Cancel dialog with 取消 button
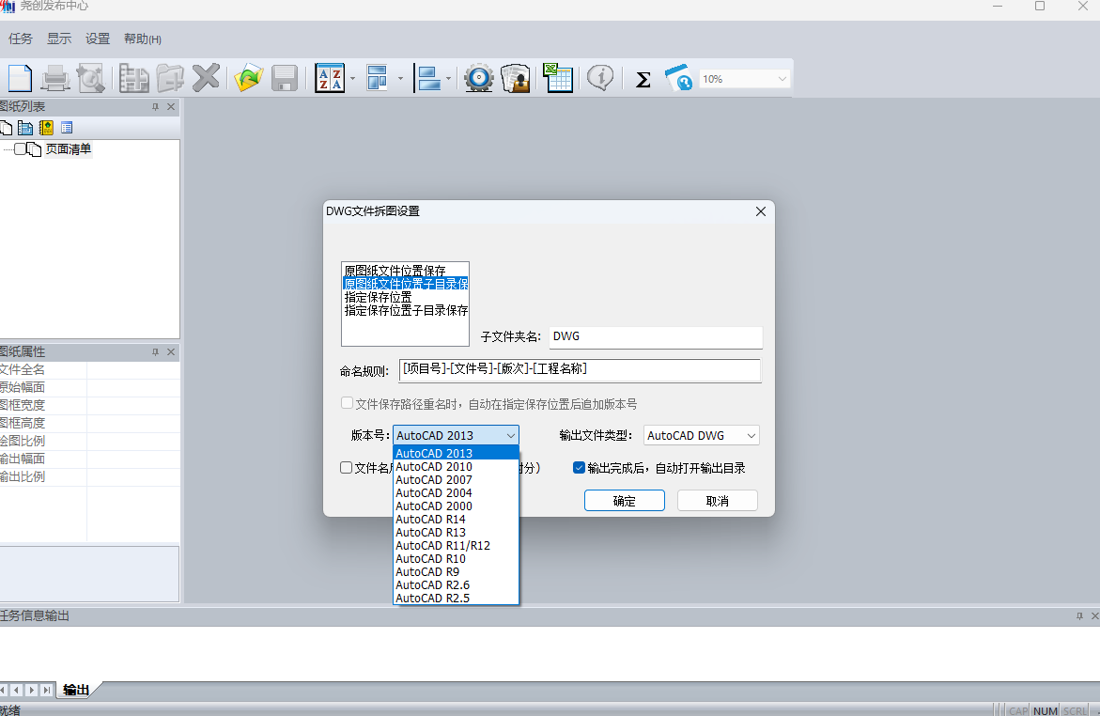Image resolution: width=1100 pixels, height=716 pixels. (717, 501)
